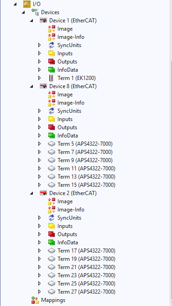Viewport: 172px width, 306px height.
Task: Expand Term 21 (APS4322-7000)
Action: [x=39, y=267]
